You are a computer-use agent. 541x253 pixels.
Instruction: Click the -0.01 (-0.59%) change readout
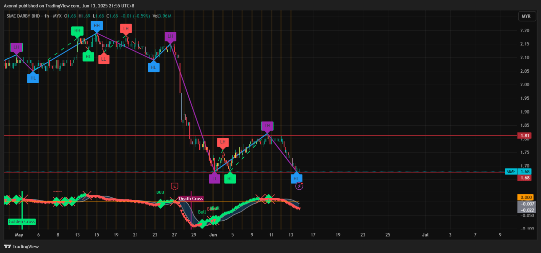pos(135,16)
